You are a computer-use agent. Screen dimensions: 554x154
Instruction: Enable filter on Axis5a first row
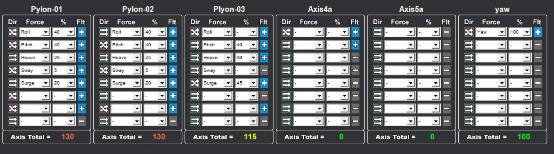click(x=447, y=32)
